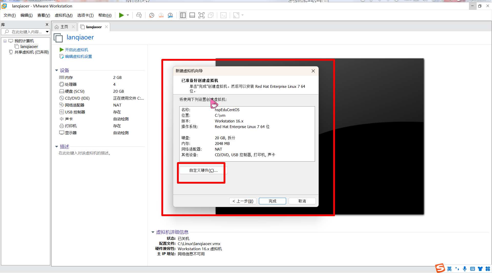
Task: Click the unity mode toolbar icon
Action: pyautogui.click(x=211, y=15)
